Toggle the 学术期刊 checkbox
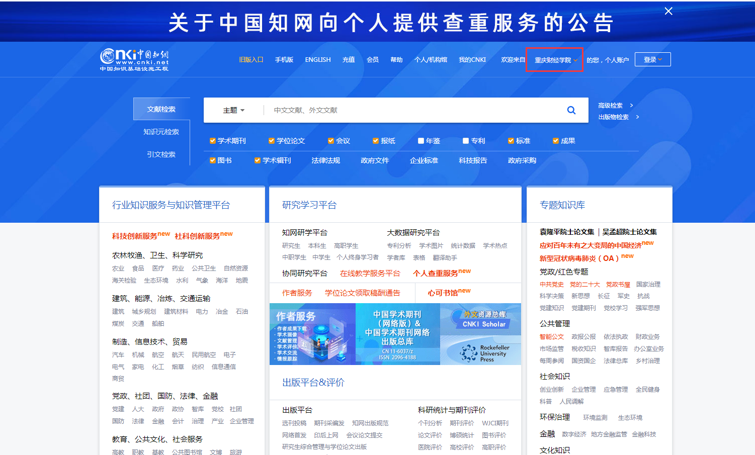Screen dimensions: 755x455 coord(213,141)
